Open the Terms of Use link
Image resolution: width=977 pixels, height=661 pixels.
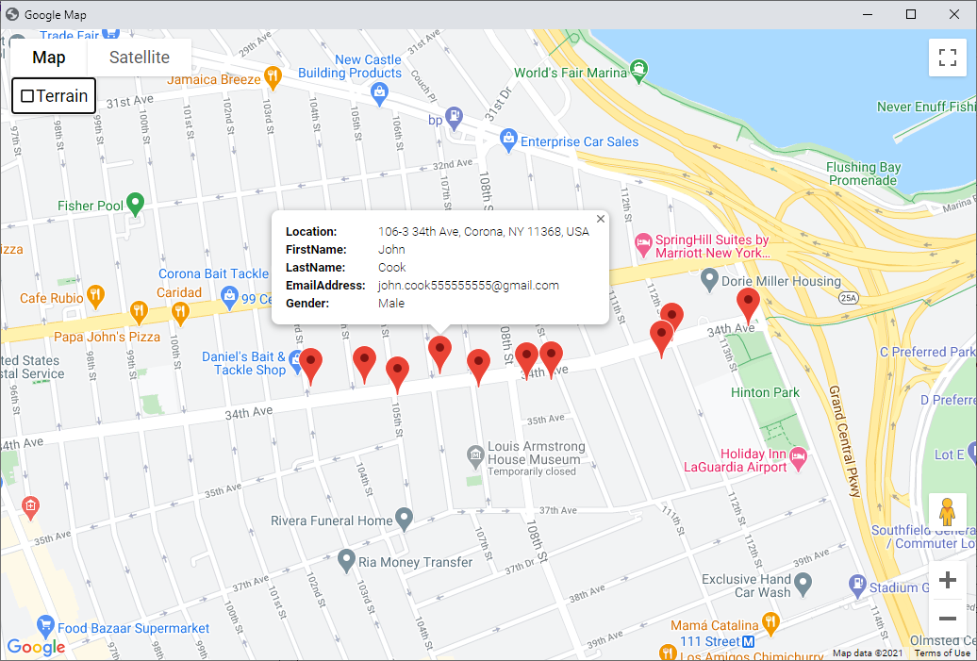point(942,653)
